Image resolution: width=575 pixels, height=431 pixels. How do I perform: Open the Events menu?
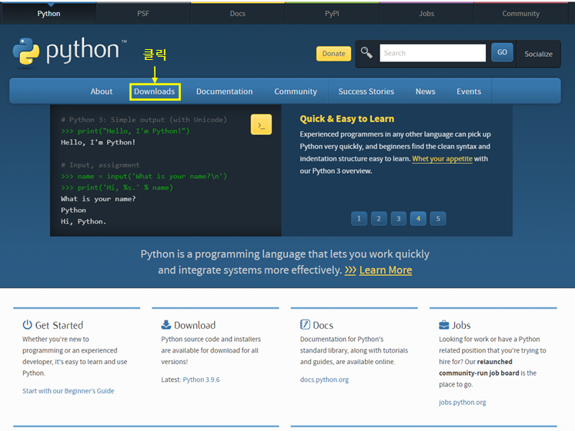[x=469, y=91]
